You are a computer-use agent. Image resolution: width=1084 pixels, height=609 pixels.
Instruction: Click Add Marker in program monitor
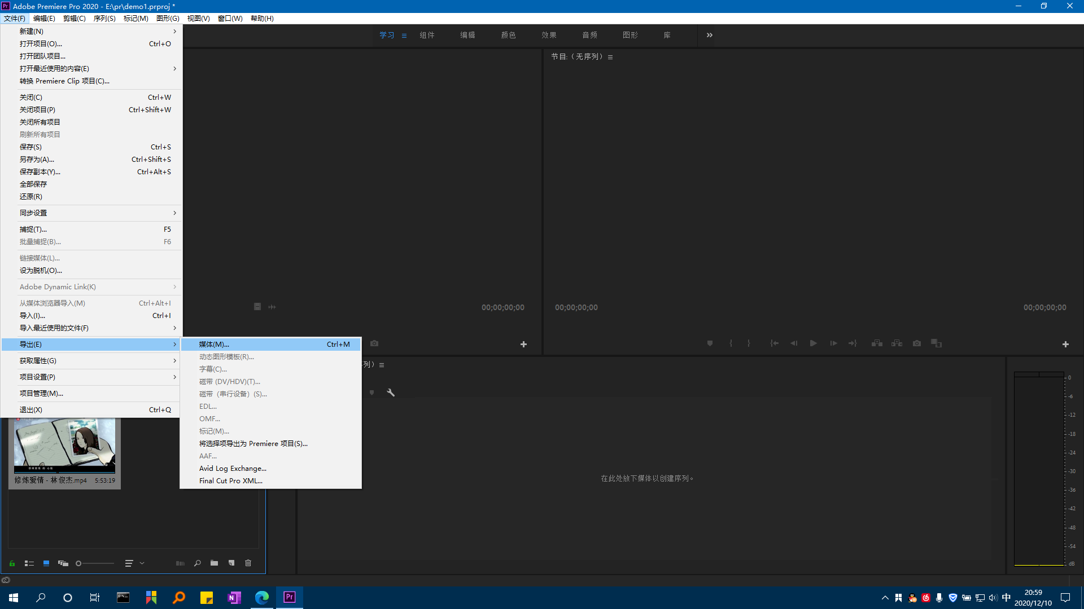coord(710,343)
